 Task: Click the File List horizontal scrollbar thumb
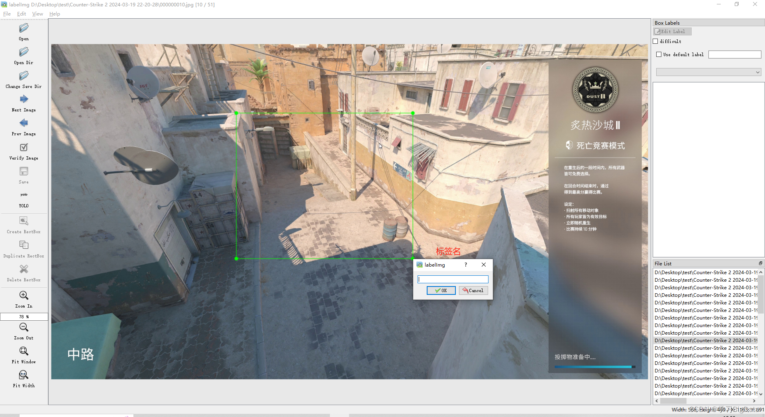tap(673, 401)
